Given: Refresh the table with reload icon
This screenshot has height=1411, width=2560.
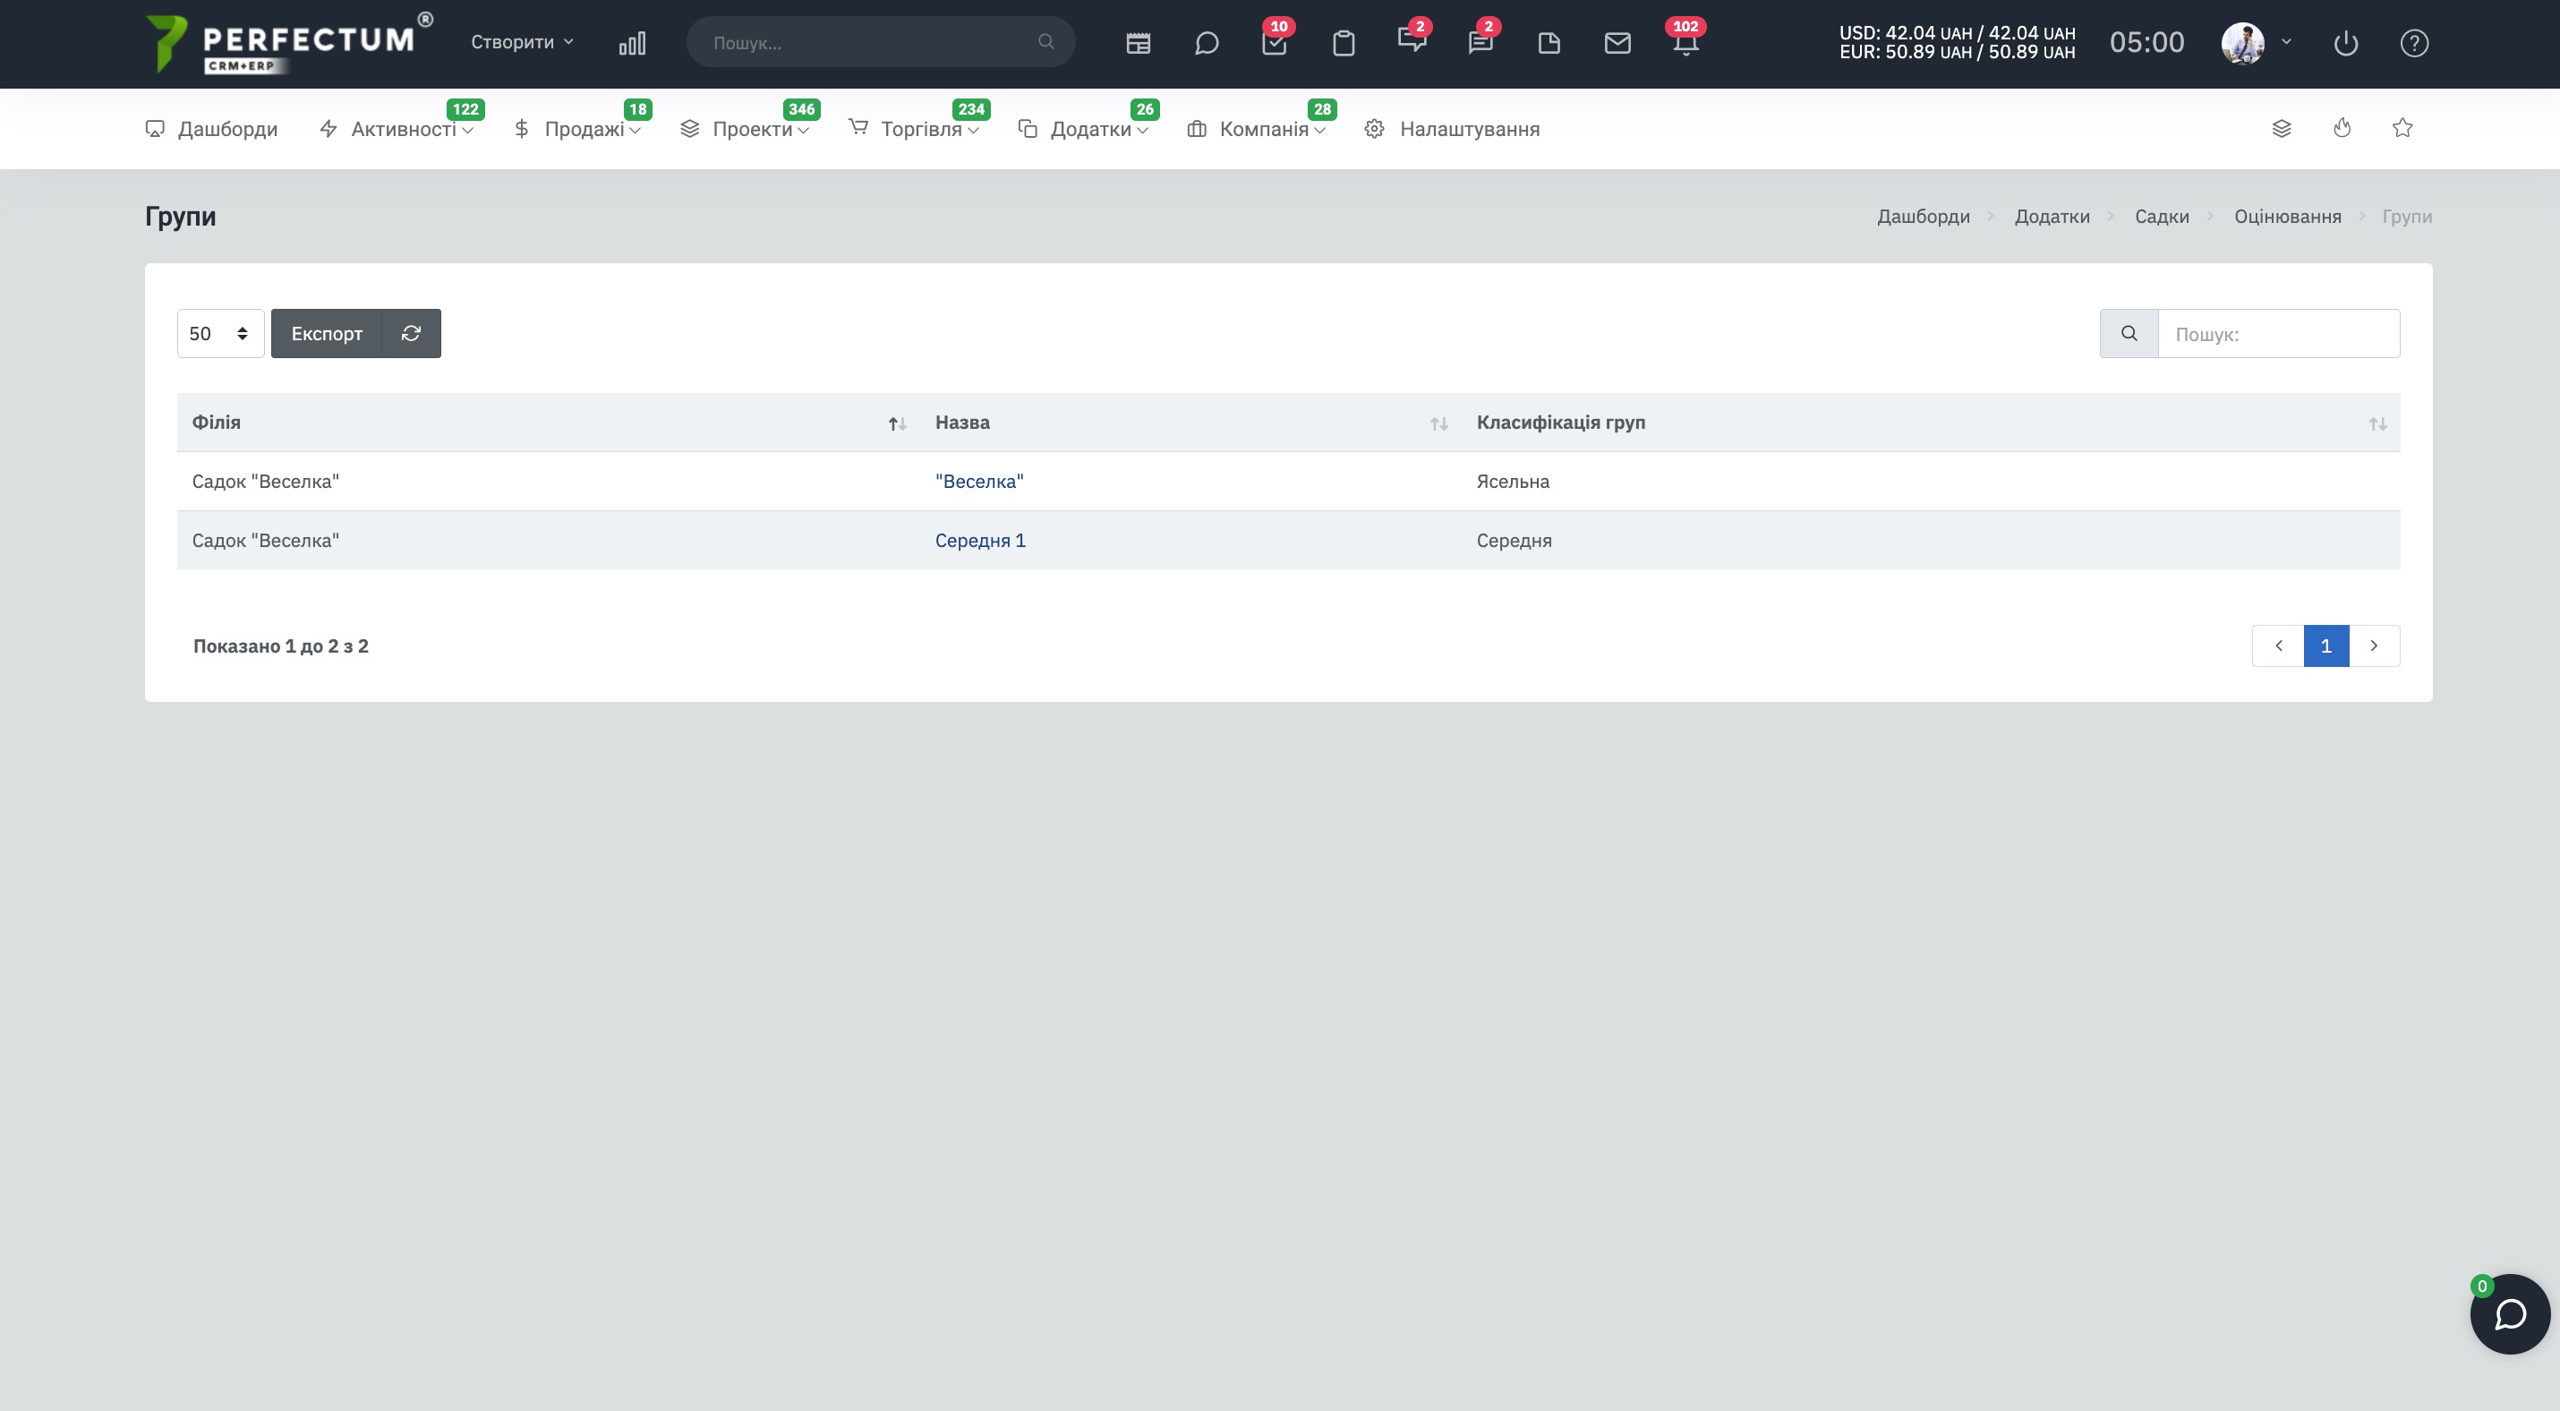Looking at the screenshot, I should [x=412, y=333].
